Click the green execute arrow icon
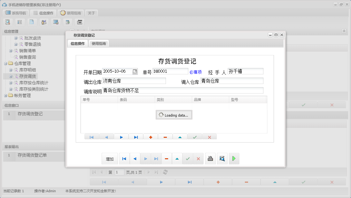Screen dimensions: 351x198 pyautogui.click(x=234, y=158)
